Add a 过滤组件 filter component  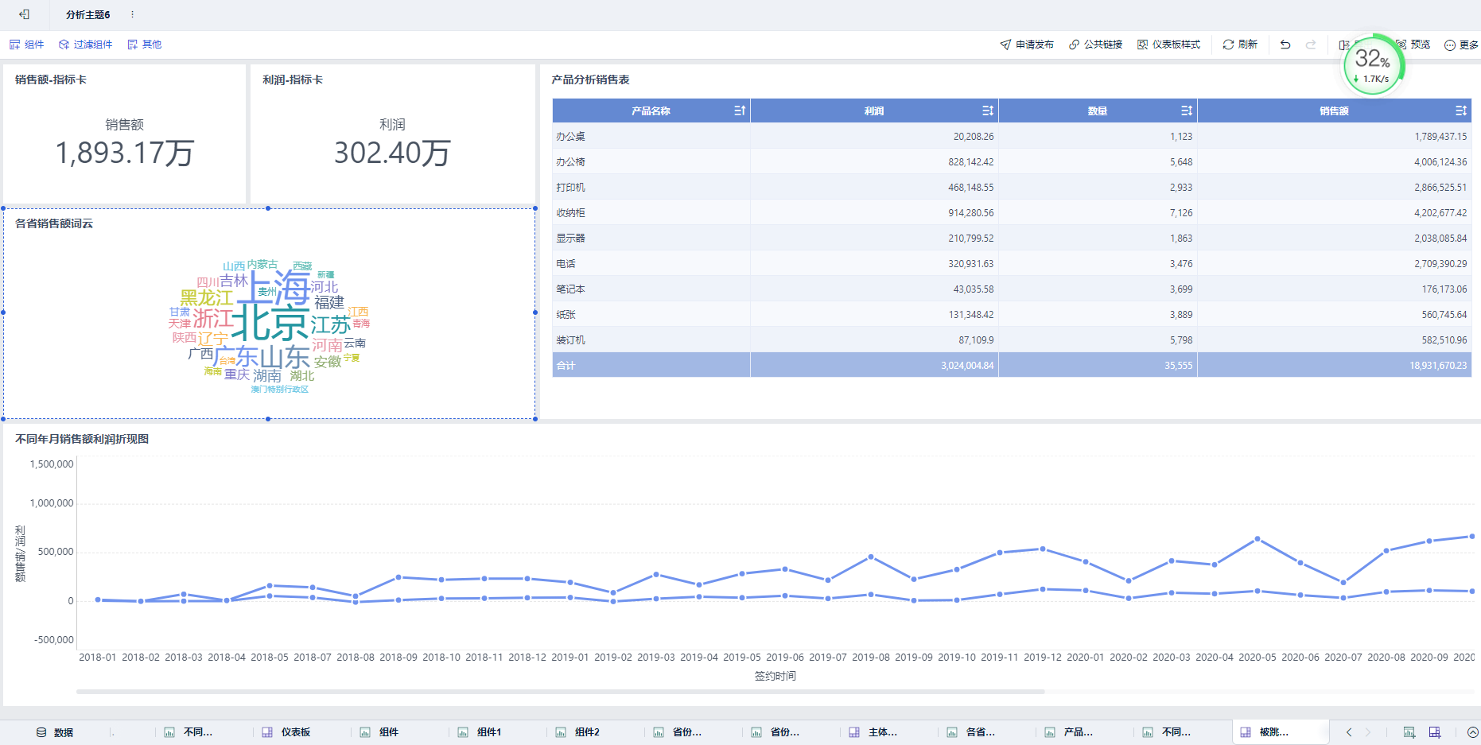(85, 45)
